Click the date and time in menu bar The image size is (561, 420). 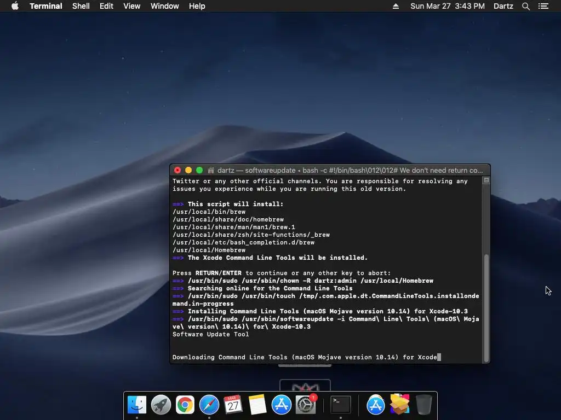click(447, 6)
